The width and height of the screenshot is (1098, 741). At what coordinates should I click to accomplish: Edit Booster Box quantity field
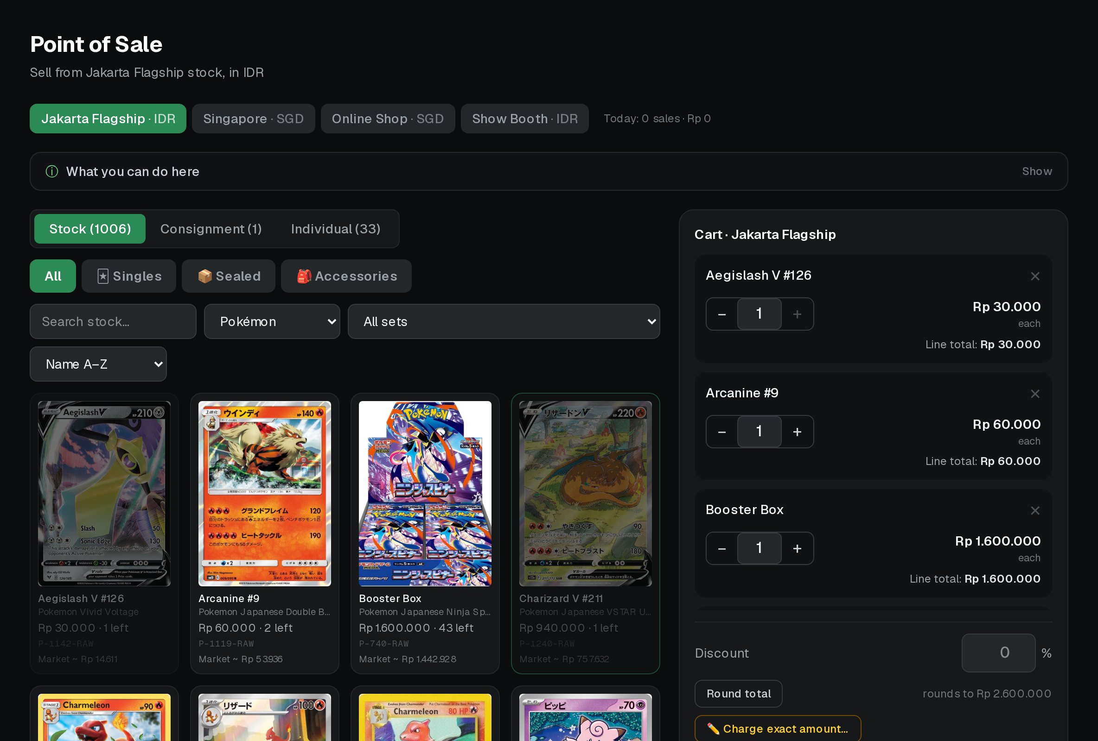click(x=759, y=548)
